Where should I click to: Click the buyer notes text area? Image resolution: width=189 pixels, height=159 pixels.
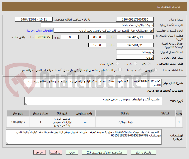84,137
